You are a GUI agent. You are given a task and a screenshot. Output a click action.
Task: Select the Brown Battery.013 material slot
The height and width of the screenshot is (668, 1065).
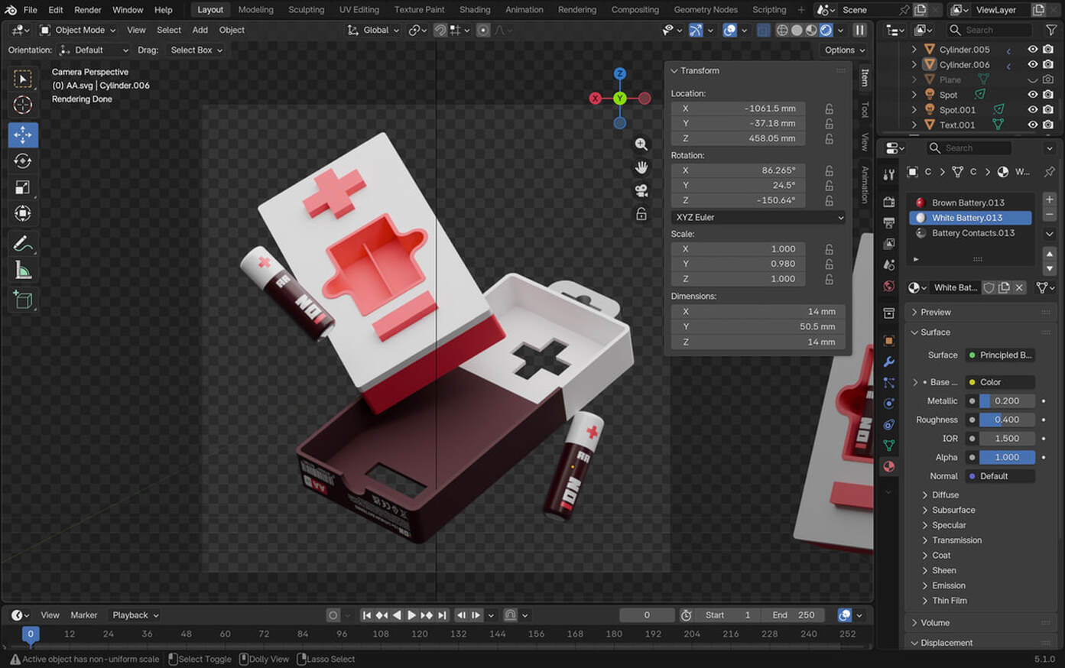click(x=968, y=203)
